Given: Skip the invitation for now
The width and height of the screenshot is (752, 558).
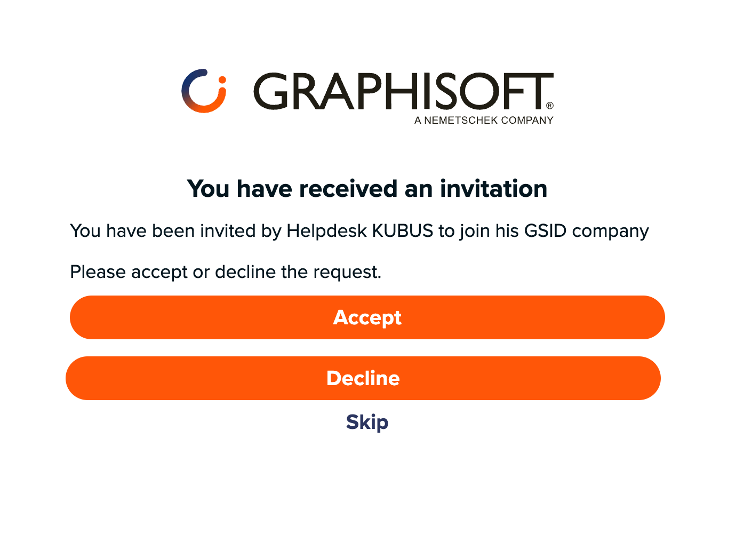Looking at the screenshot, I should tap(367, 422).
